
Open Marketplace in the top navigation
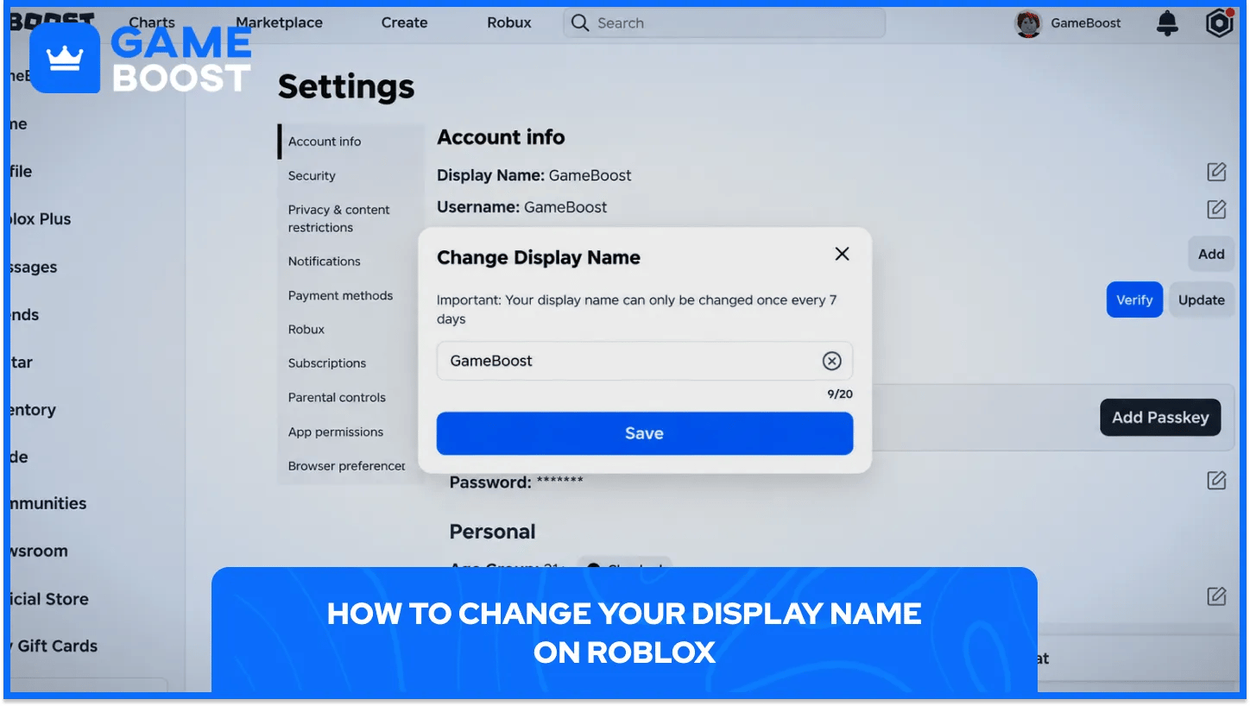(x=279, y=23)
